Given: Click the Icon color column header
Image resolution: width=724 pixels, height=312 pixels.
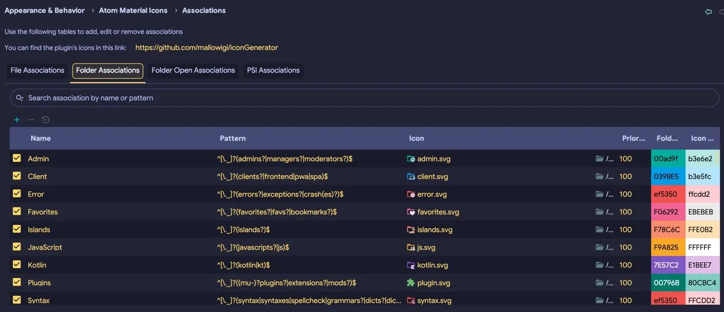Looking at the screenshot, I should point(702,139).
